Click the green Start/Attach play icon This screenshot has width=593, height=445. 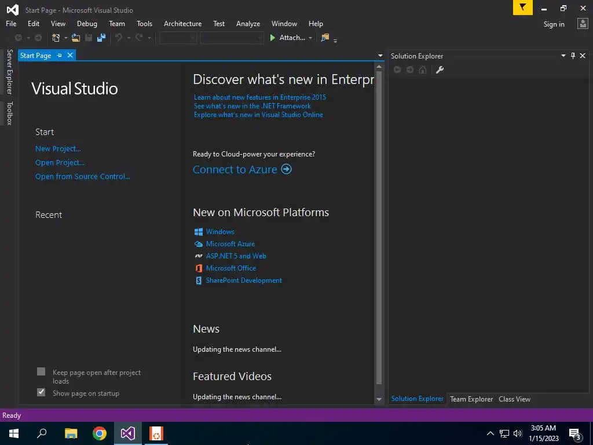pyautogui.click(x=272, y=38)
